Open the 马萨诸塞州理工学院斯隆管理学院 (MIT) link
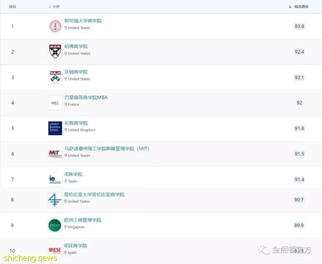 [107, 148]
